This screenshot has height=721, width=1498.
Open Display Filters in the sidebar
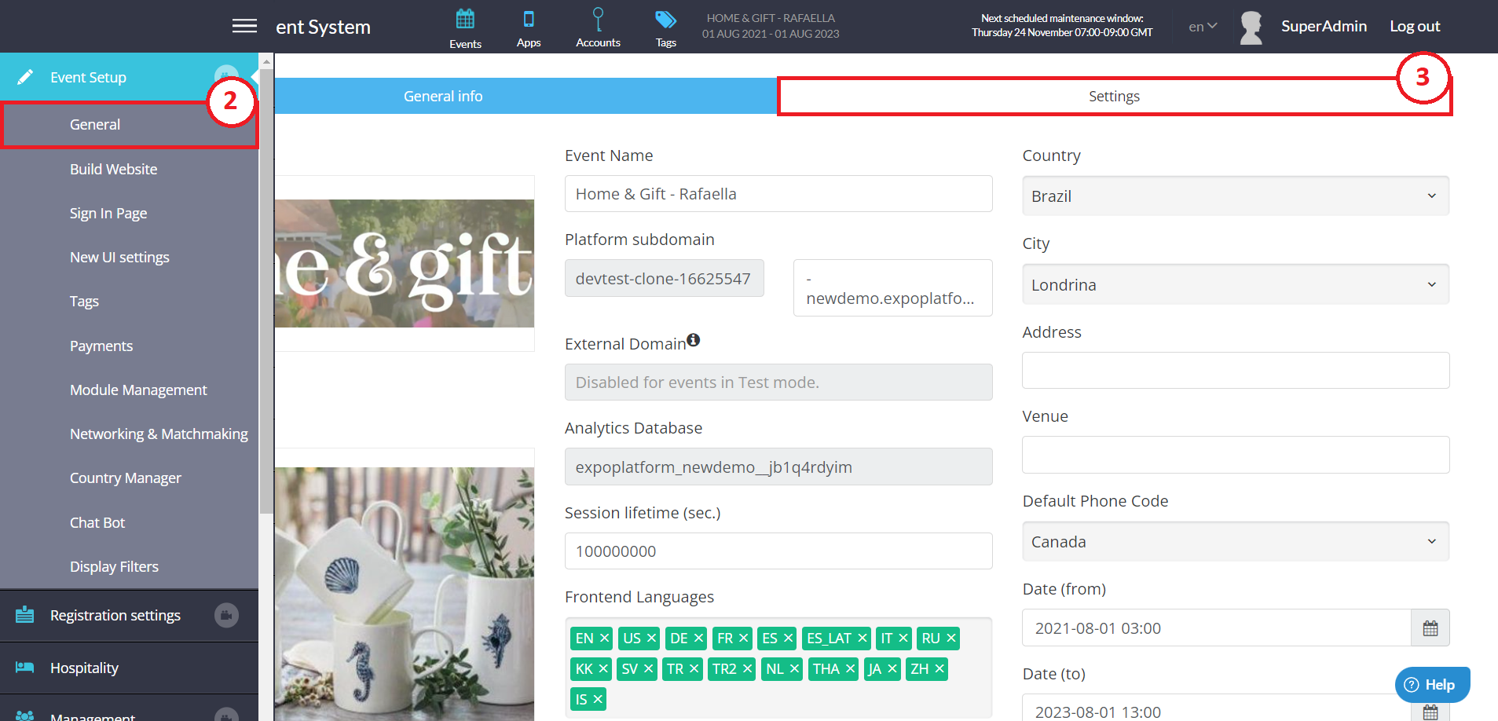(114, 566)
